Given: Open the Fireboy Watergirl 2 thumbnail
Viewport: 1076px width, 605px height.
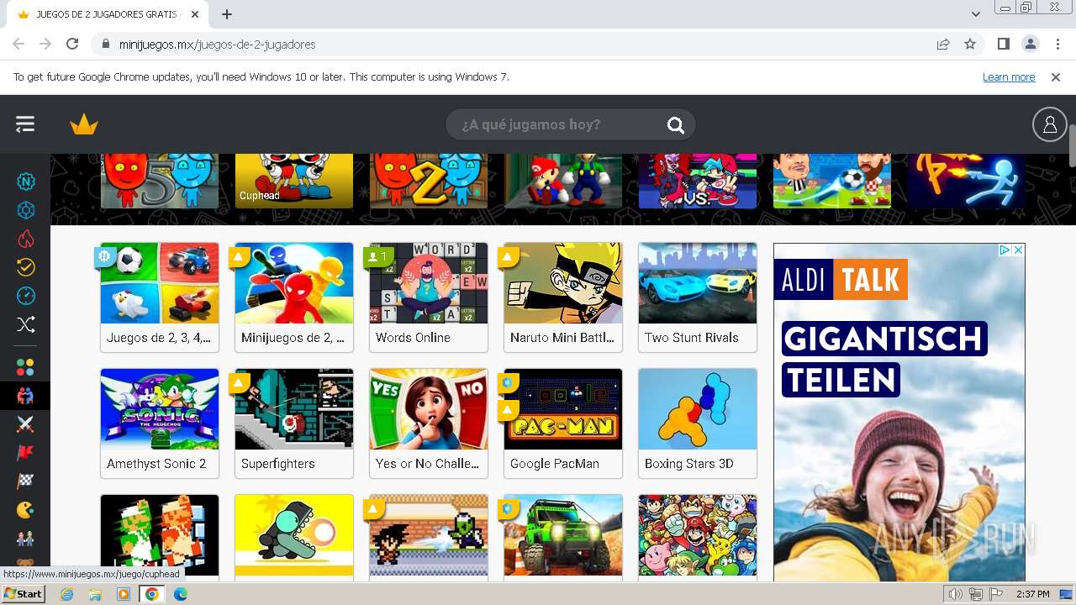Looking at the screenshot, I should tap(429, 181).
